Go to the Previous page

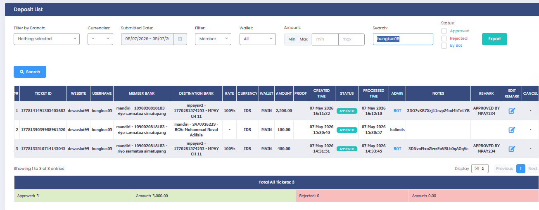click(x=504, y=169)
